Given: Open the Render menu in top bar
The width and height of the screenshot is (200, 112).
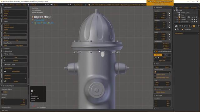Looking at the screenshot, I should (x=12, y=5).
